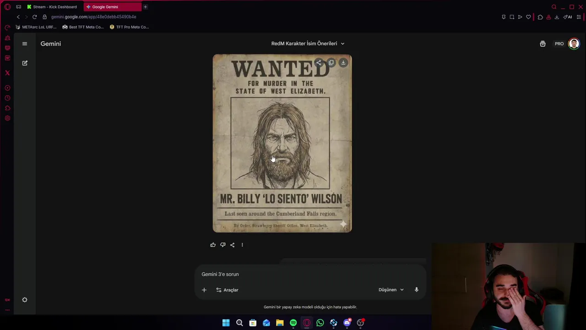586x330 pixels.
Task: Open browser downloads icon in toolbar
Action: click(557, 17)
